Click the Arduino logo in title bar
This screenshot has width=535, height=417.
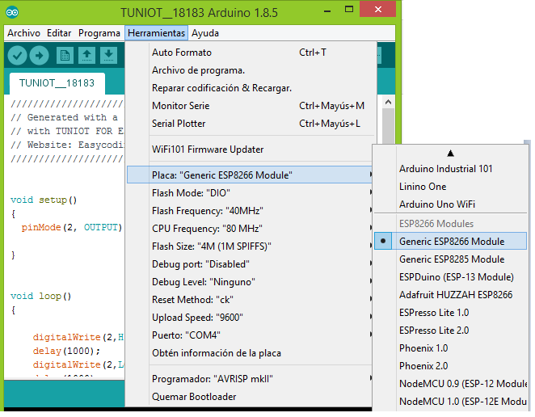(12, 13)
